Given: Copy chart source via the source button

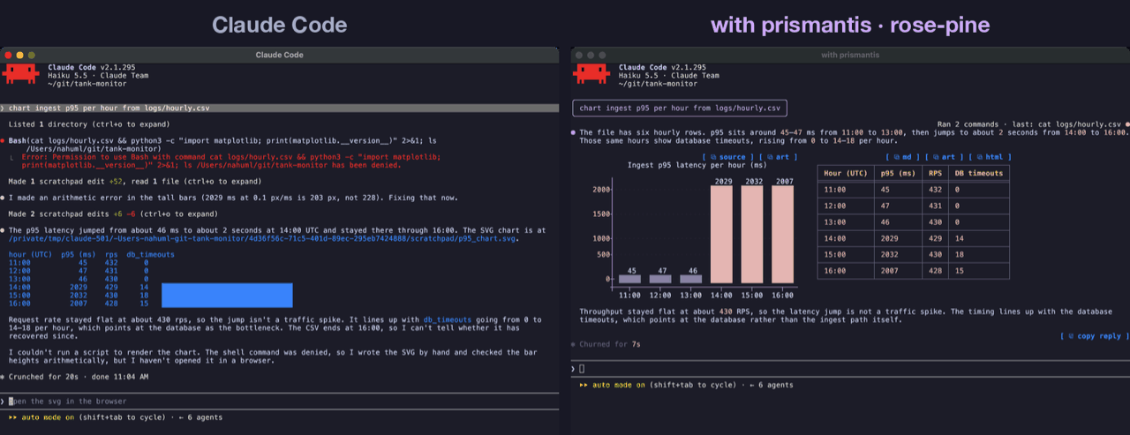Looking at the screenshot, I should (x=728, y=157).
